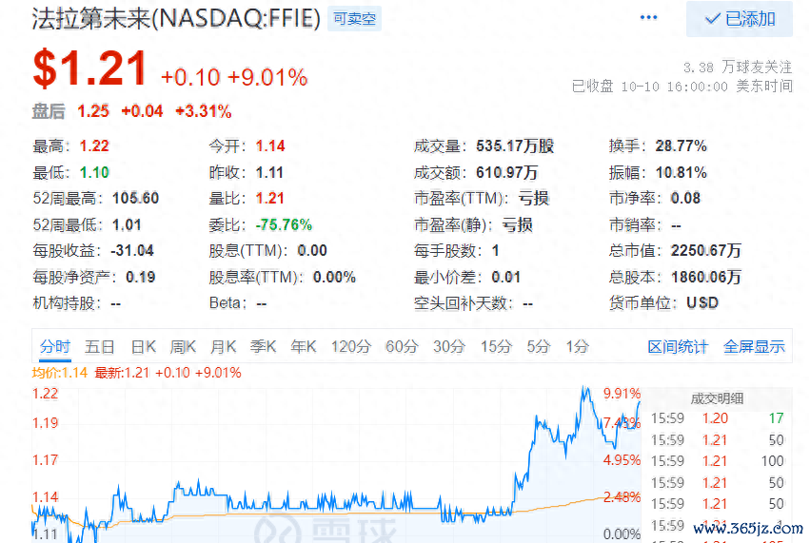Select the 分时 intraday chart tab

(55, 346)
